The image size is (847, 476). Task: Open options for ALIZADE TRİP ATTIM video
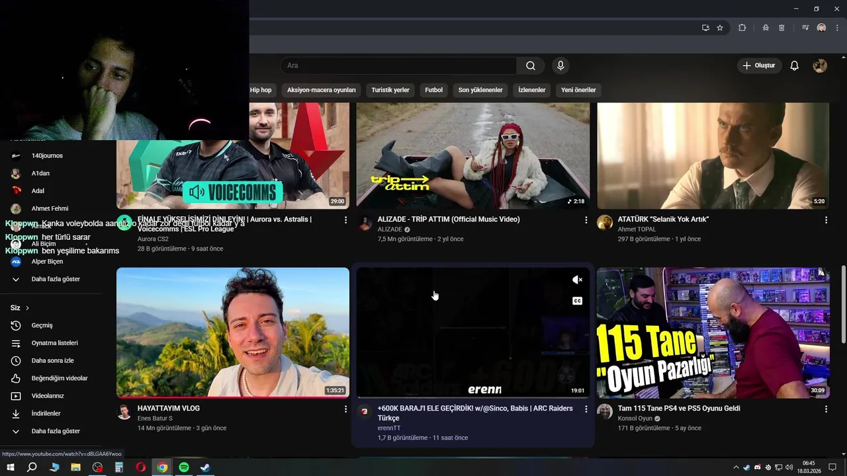[x=586, y=219]
